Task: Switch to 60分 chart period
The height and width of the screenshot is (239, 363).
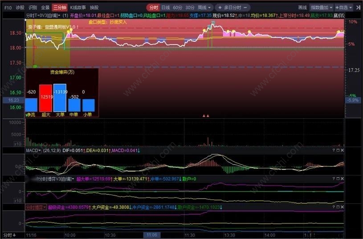Action: pos(177,8)
